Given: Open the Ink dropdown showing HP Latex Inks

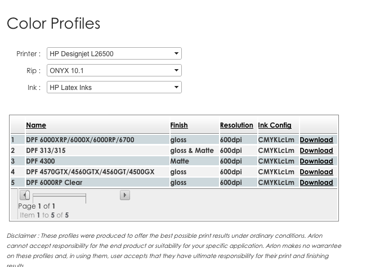Looking at the screenshot, I should coord(114,88).
